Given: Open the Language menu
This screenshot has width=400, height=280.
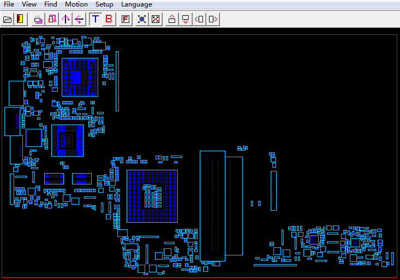Looking at the screenshot, I should [x=136, y=4].
